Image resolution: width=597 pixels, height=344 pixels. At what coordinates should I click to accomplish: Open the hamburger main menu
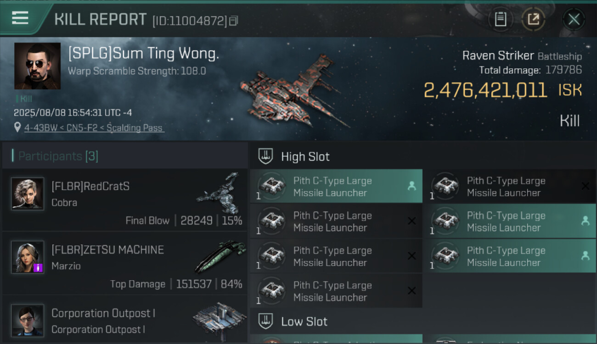click(x=20, y=18)
